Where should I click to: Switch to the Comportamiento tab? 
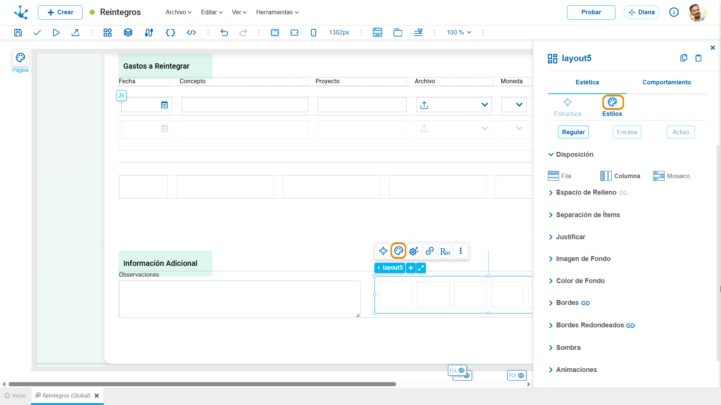tap(667, 82)
